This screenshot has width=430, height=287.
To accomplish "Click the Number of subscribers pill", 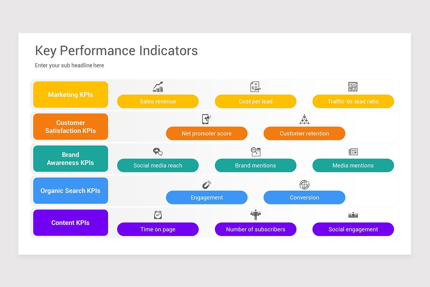I will click(255, 229).
